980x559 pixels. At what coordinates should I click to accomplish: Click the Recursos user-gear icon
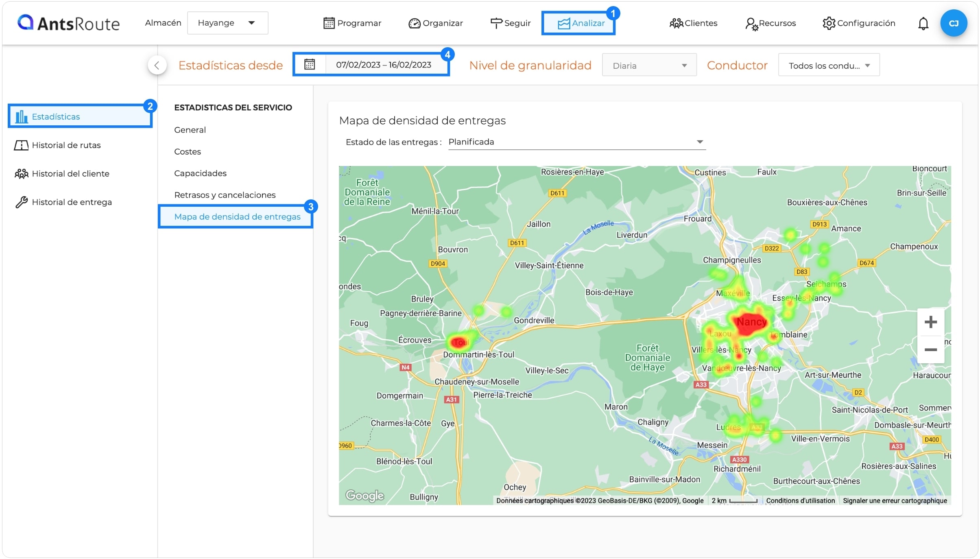pyautogui.click(x=751, y=24)
